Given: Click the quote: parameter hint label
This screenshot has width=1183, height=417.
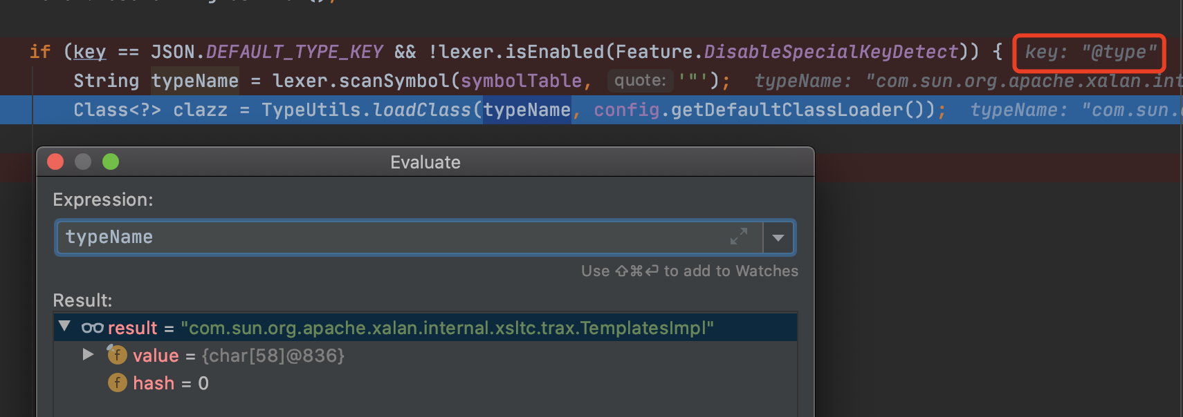Looking at the screenshot, I should click(x=640, y=81).
